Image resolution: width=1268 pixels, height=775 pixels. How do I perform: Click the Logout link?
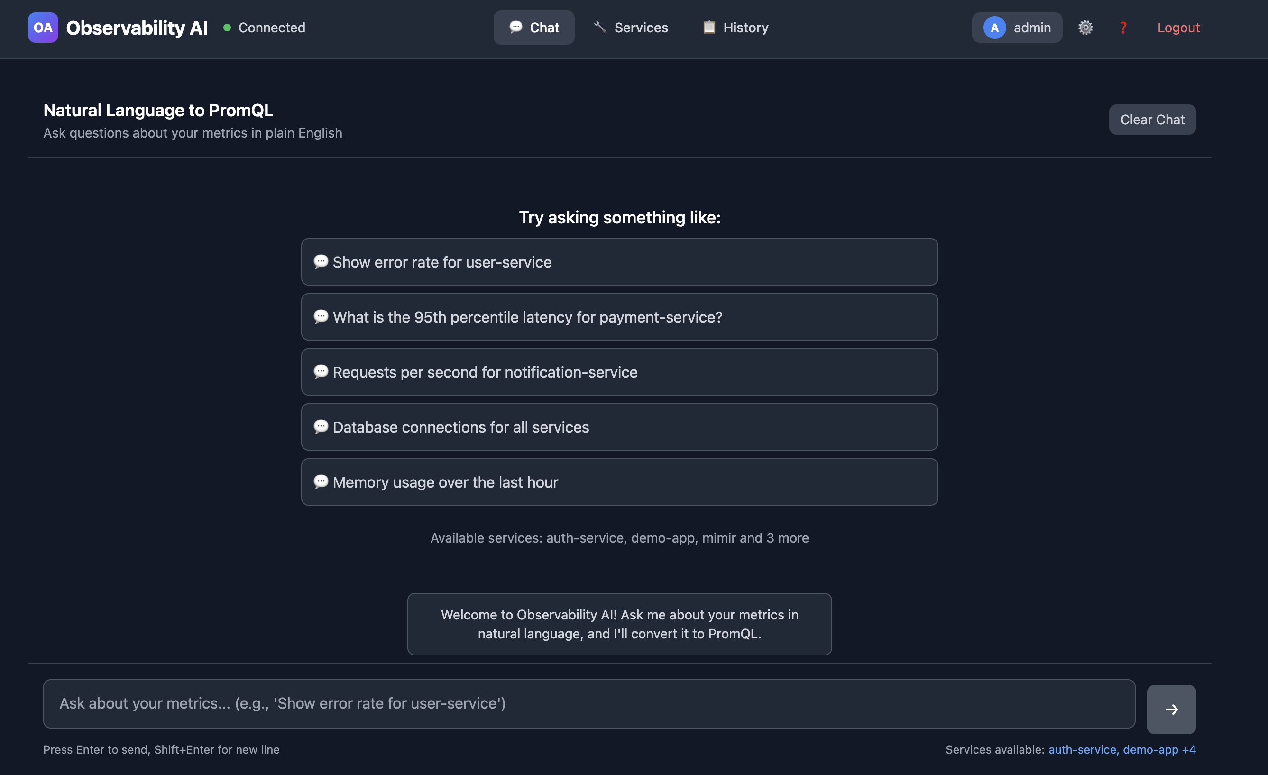(x=1178, y=28)
